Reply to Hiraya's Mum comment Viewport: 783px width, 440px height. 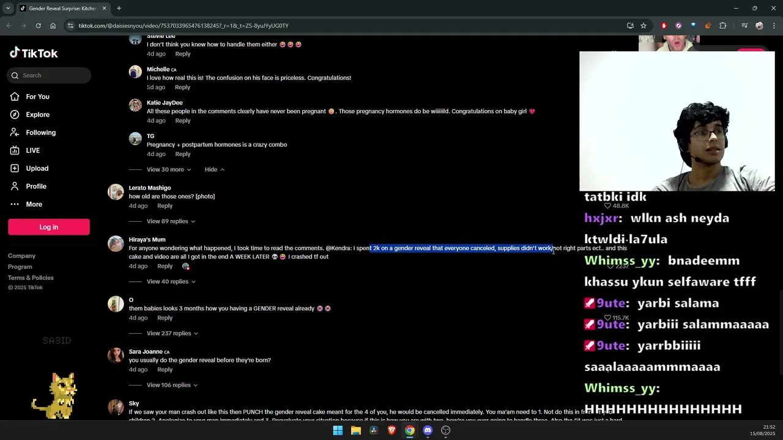(x=165, y=266)
